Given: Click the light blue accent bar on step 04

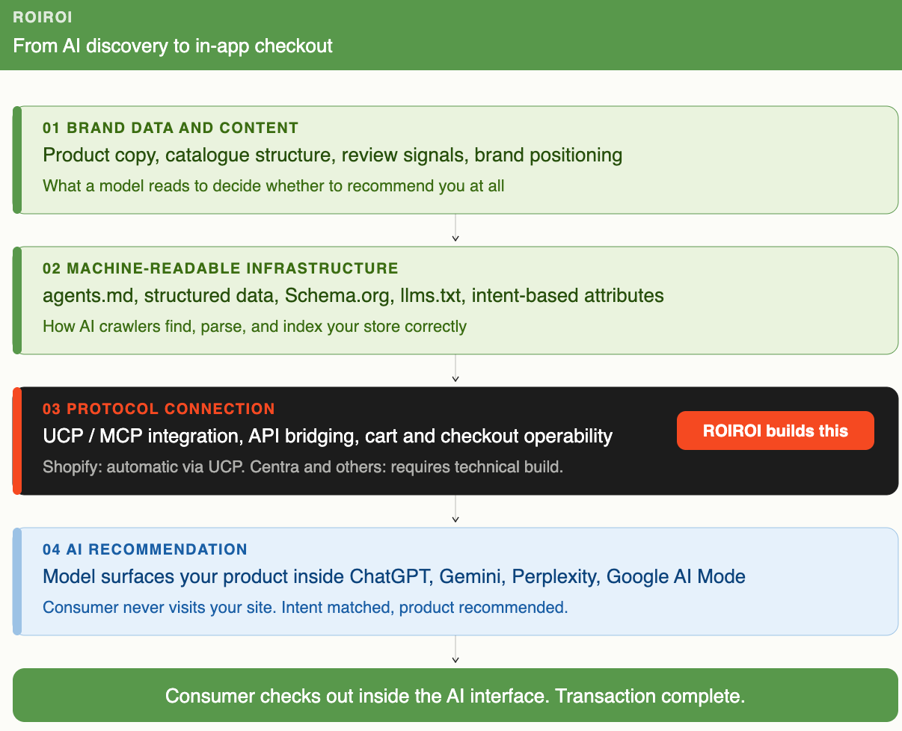Looking at the screenshot, I should coord(17,582).
